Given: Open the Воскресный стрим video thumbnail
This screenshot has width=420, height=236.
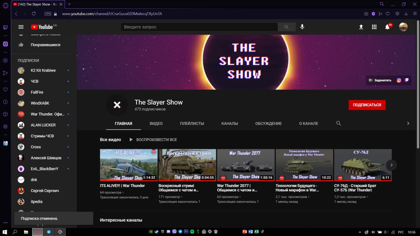Looking at the screenshot, I should click(187, 165).
